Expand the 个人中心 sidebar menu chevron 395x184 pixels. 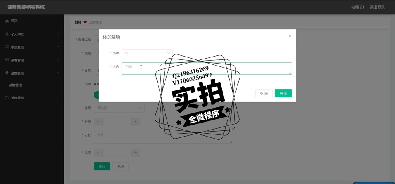coord(58,33)
